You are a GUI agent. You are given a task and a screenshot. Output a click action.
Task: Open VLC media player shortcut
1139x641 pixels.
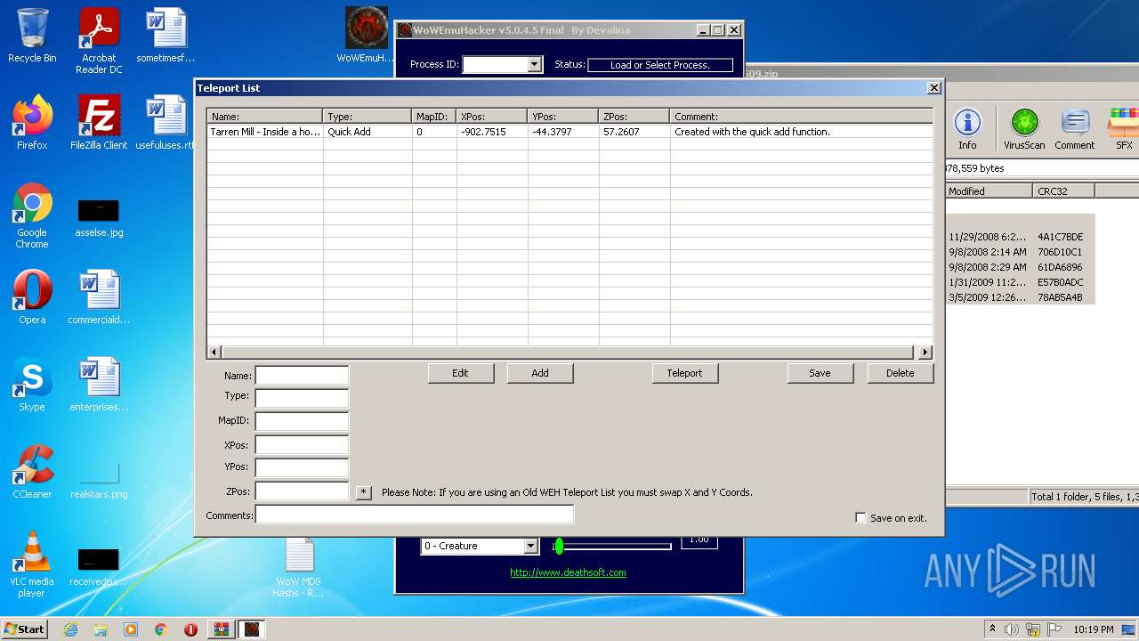(32, 564)
